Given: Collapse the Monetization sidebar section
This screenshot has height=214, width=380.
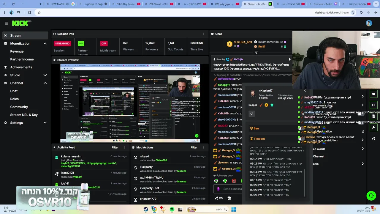Looking at the screenshot, I should click(45, 43).
